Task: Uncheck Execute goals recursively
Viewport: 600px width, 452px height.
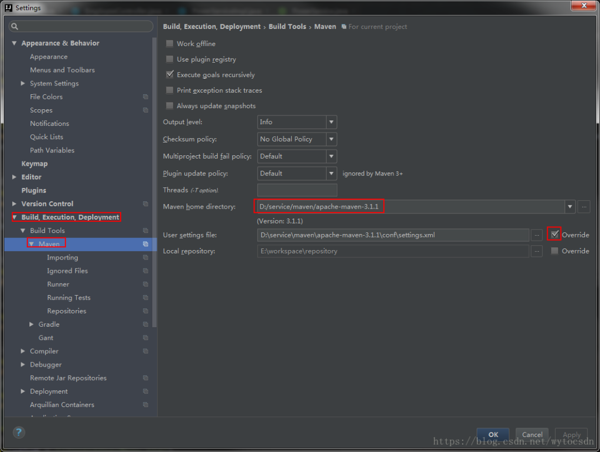Action: click(170, 75)
